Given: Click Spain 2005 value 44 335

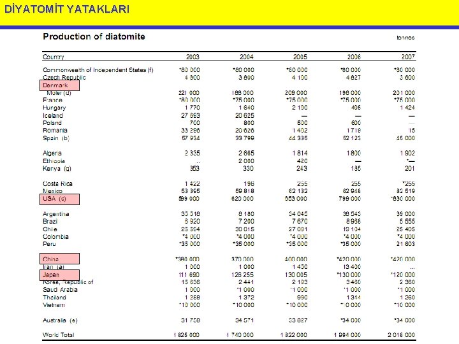Looking at the screenshot, I should 298,138.
